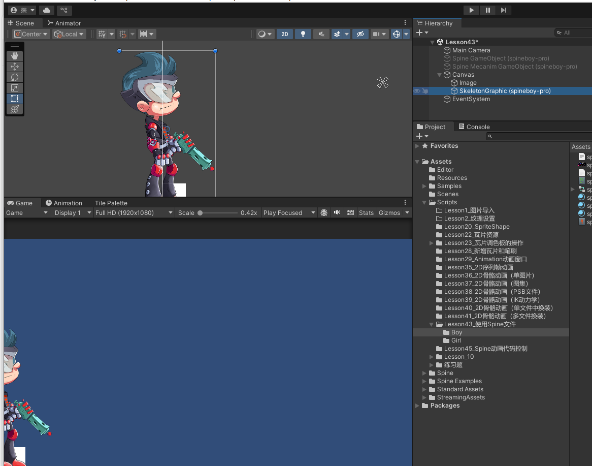Select the Rect tool
Viewport: 592px width, 466px height.
(x=15, y=99)
